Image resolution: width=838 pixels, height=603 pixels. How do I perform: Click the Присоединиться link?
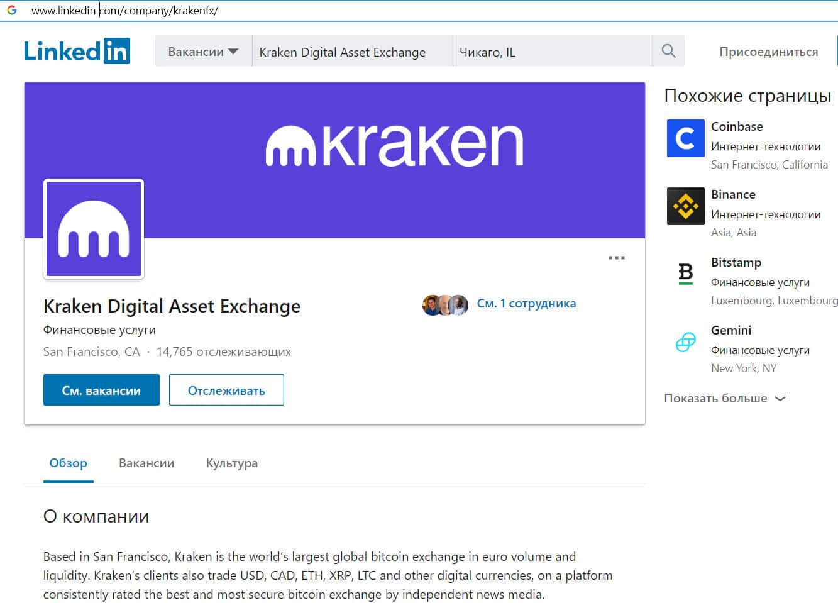769,52
